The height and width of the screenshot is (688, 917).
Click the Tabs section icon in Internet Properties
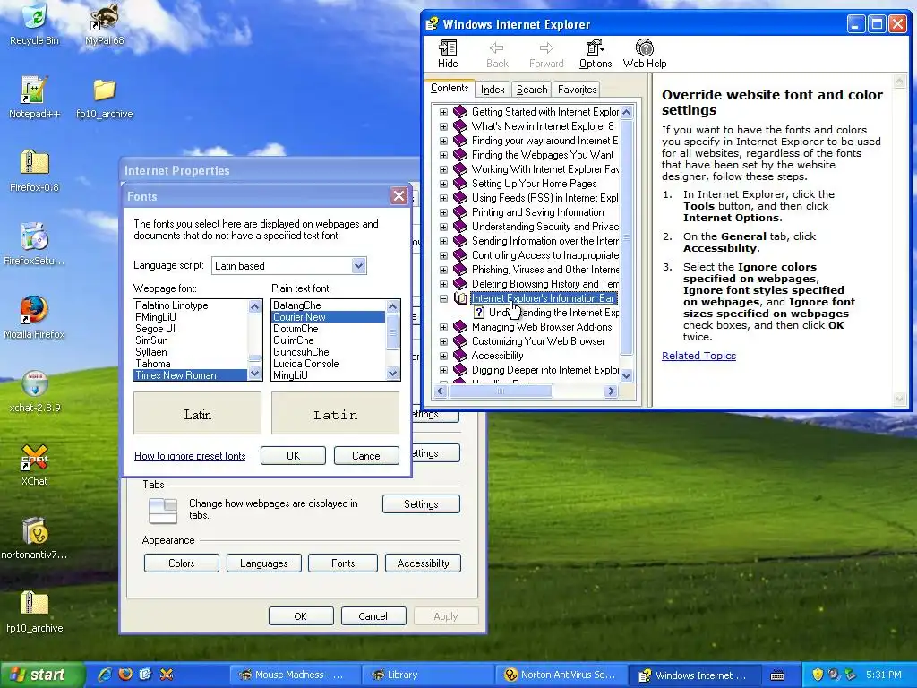click(163, 510)
